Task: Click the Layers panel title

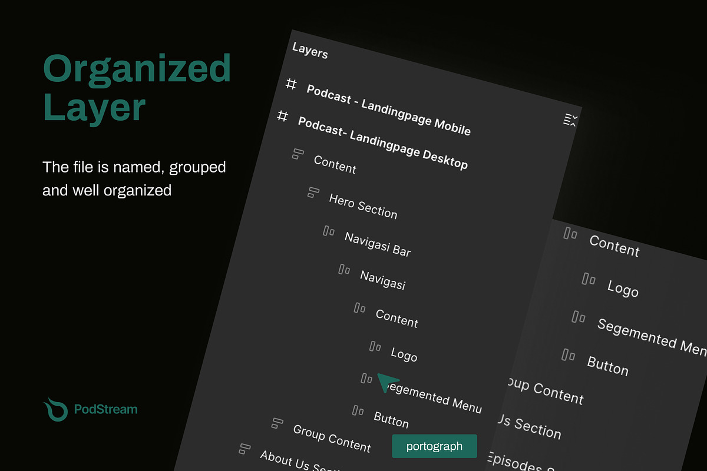Action: point(310,51)
